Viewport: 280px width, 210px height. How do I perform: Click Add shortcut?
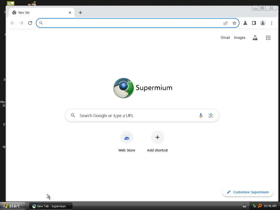157,142
